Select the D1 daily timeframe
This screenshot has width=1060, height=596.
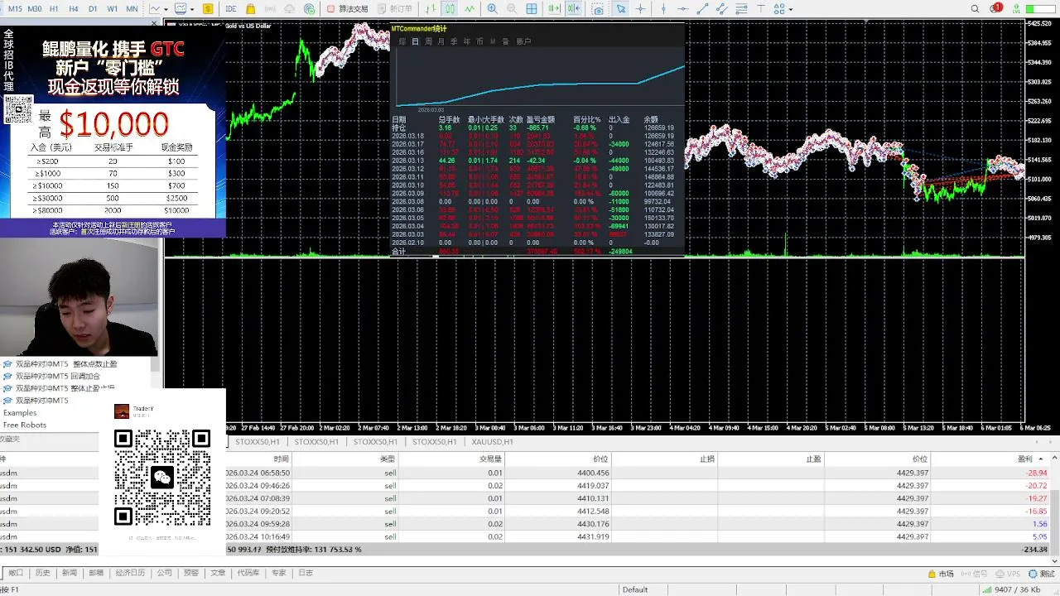tap(93, 8)
